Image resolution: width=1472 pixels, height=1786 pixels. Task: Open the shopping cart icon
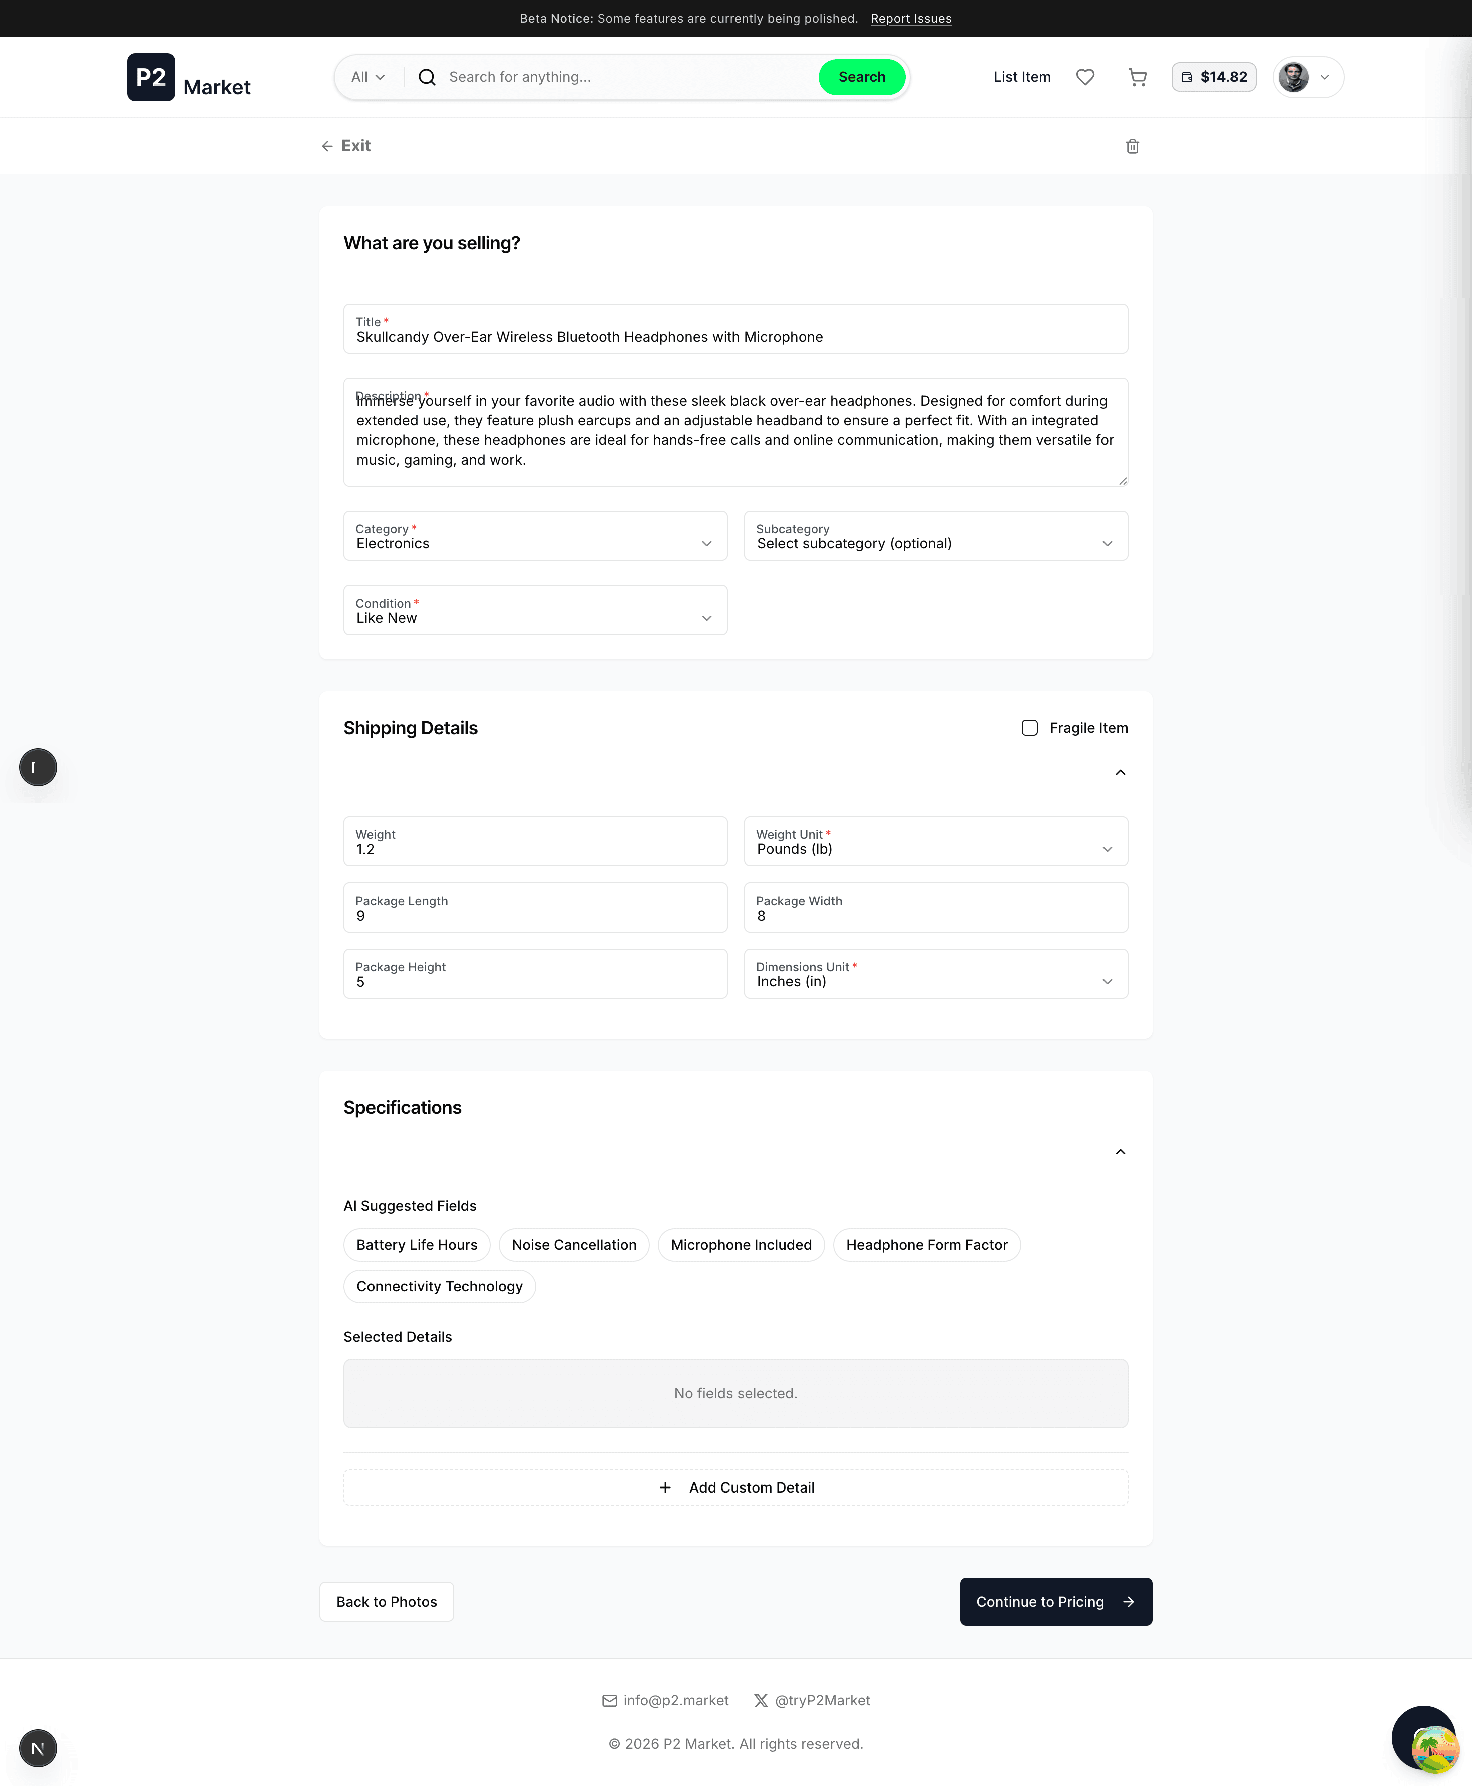[x=1138, y=77]
